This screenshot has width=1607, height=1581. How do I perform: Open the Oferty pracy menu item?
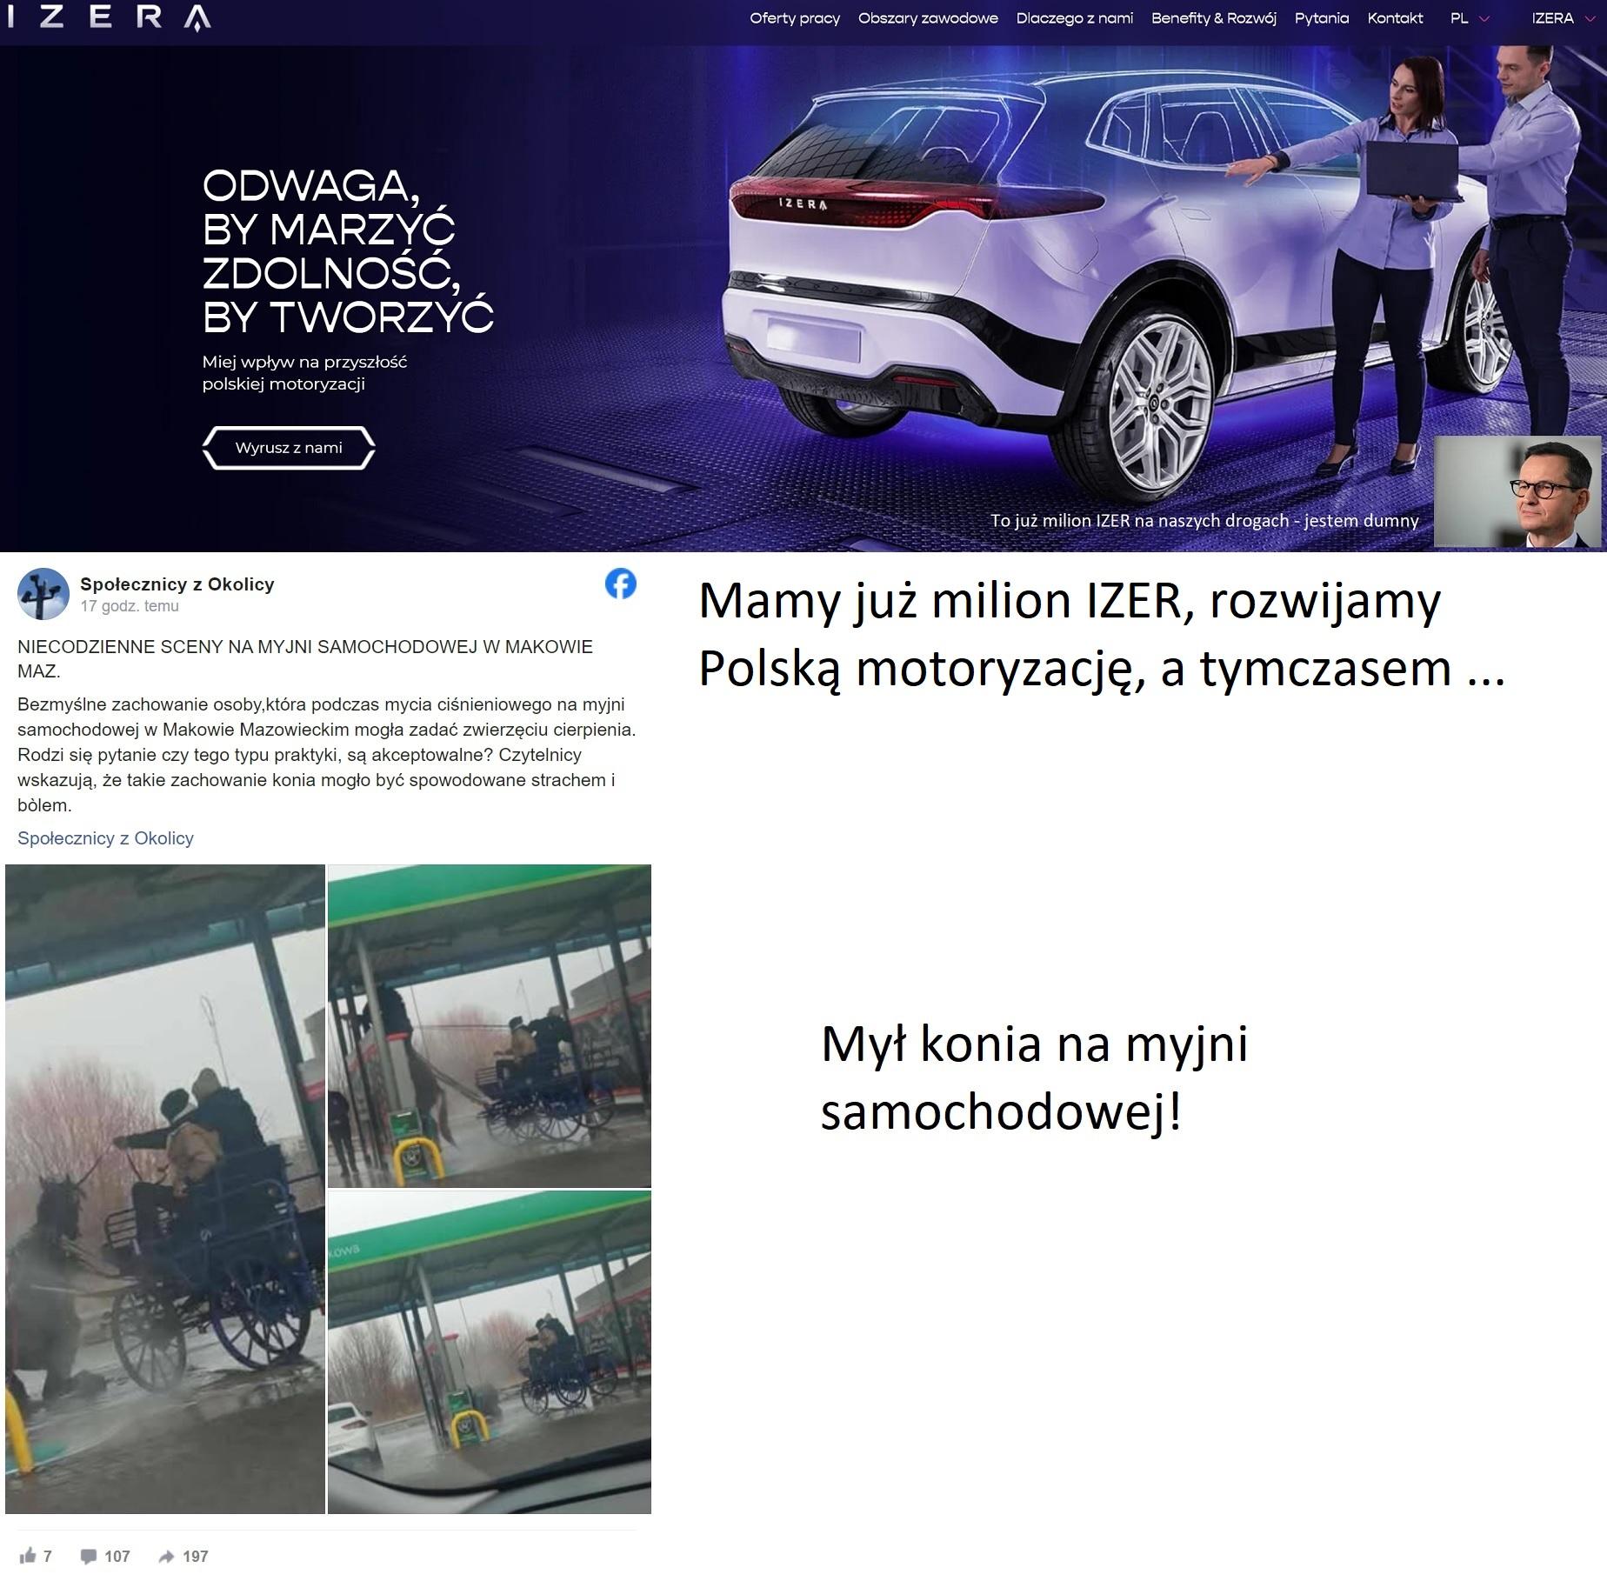tap(795, 18)
